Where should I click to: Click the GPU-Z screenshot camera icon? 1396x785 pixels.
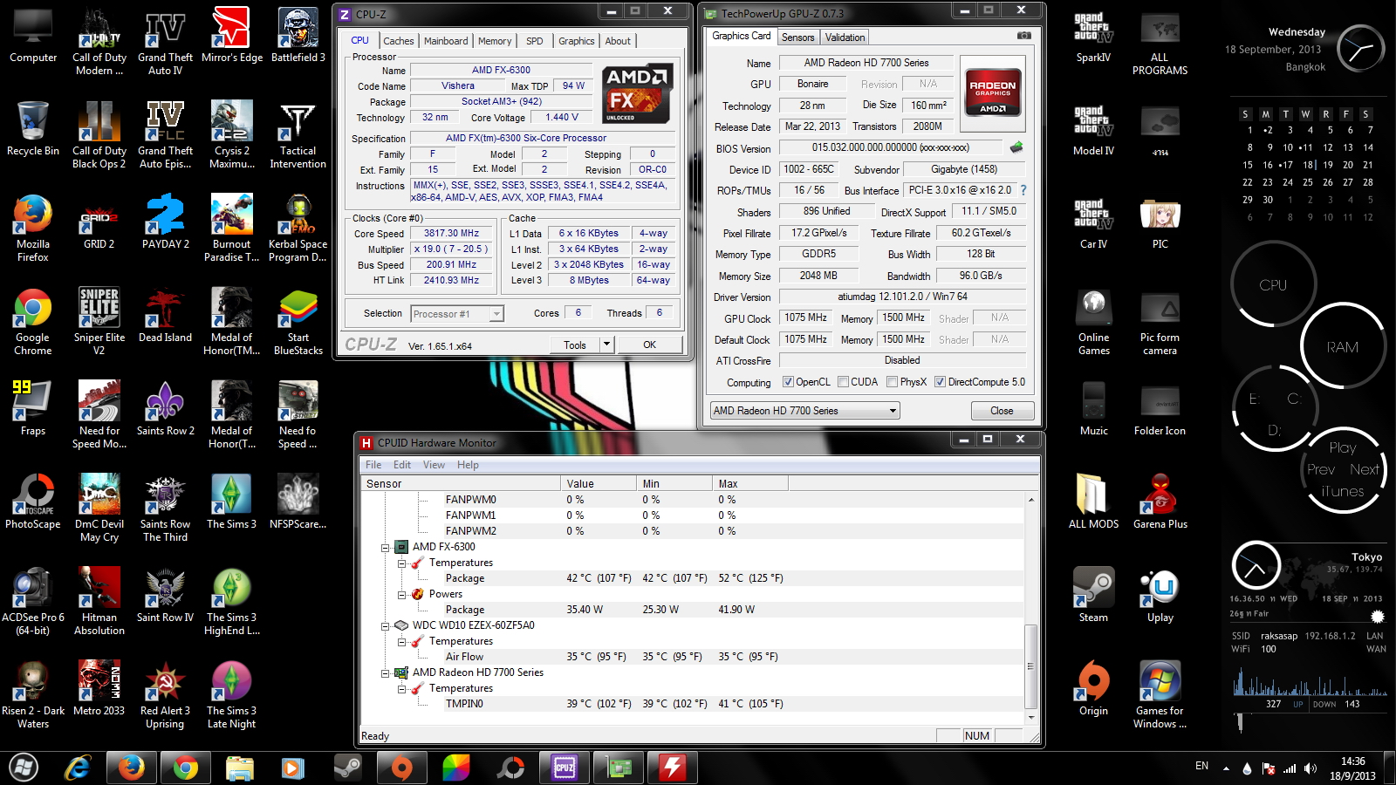tap(1024, 36)
